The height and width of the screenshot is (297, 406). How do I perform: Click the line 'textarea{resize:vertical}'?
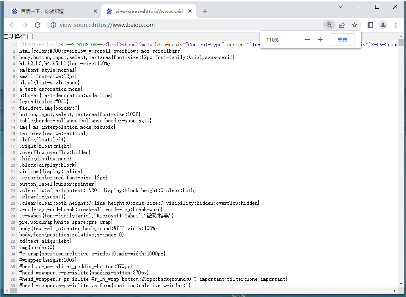(53, 133)
